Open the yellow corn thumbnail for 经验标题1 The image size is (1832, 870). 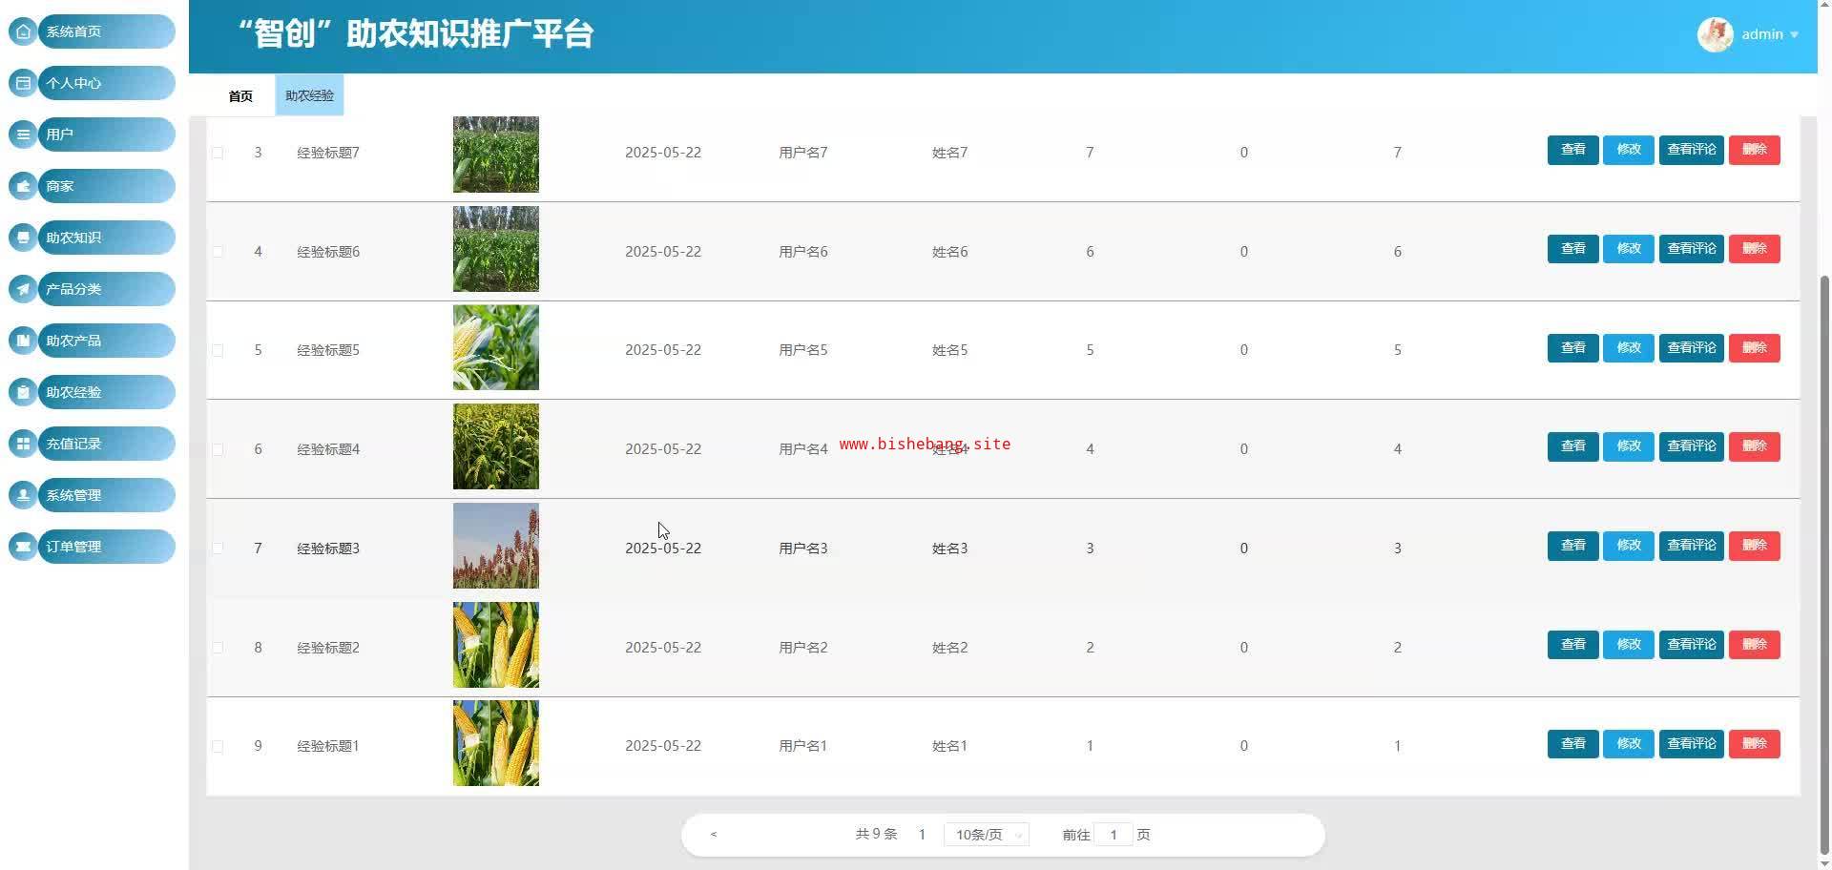tap(495, 743)
